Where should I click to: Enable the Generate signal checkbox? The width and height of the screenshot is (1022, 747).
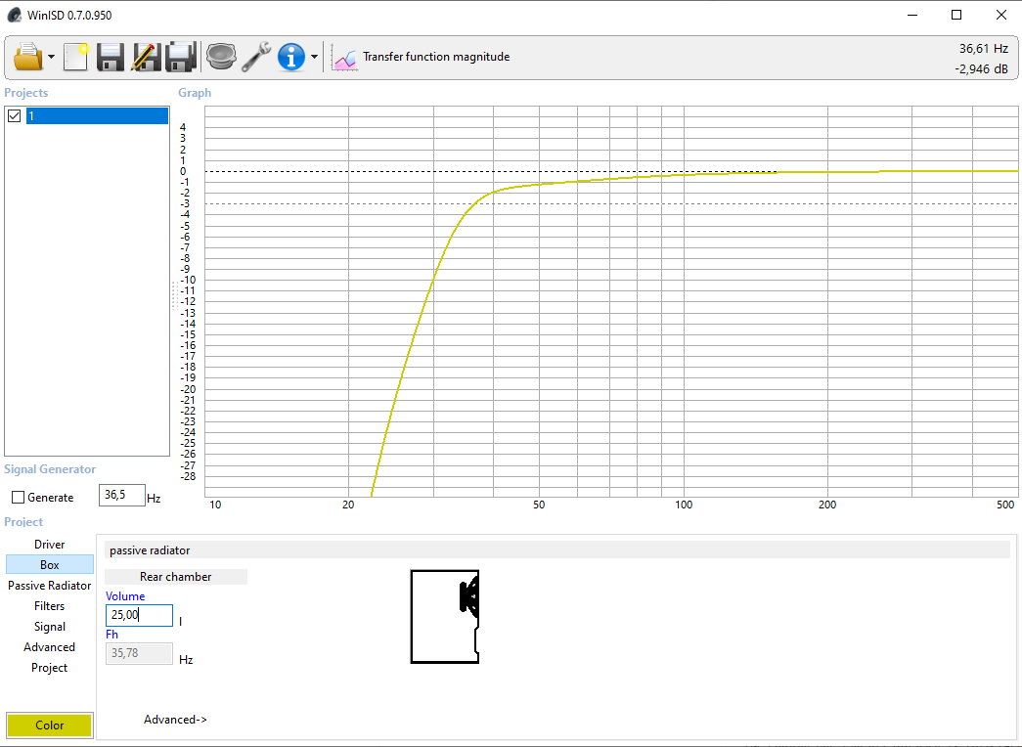click(x=19, y=498)
